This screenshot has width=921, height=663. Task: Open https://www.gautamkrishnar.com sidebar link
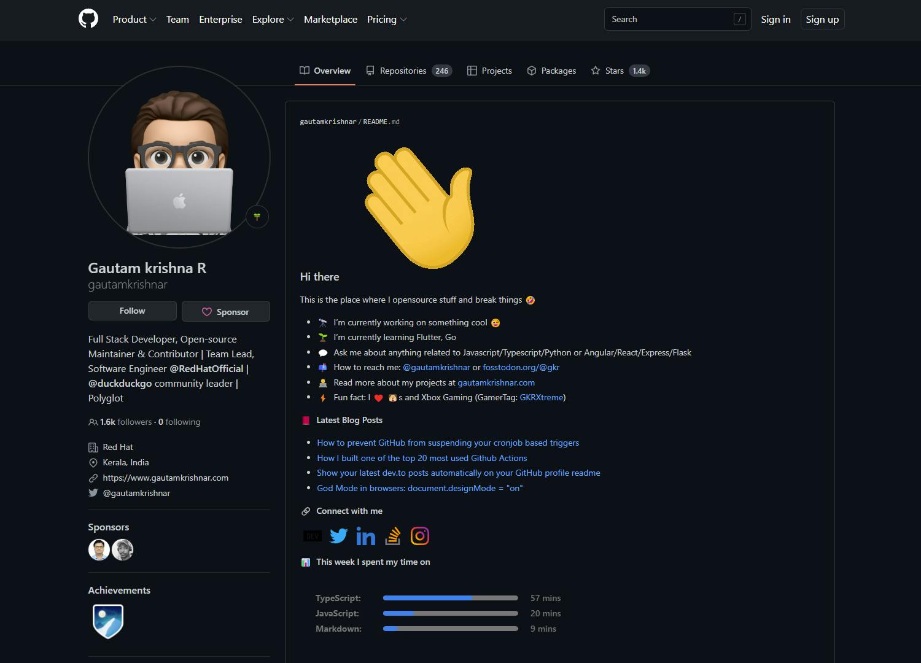click(x=166, y=478)
